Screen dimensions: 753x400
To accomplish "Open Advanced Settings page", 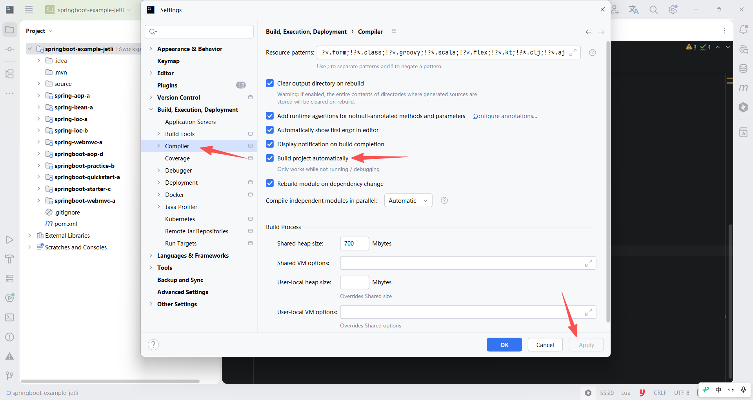I will pyautogui.click(x=183, y=292).
